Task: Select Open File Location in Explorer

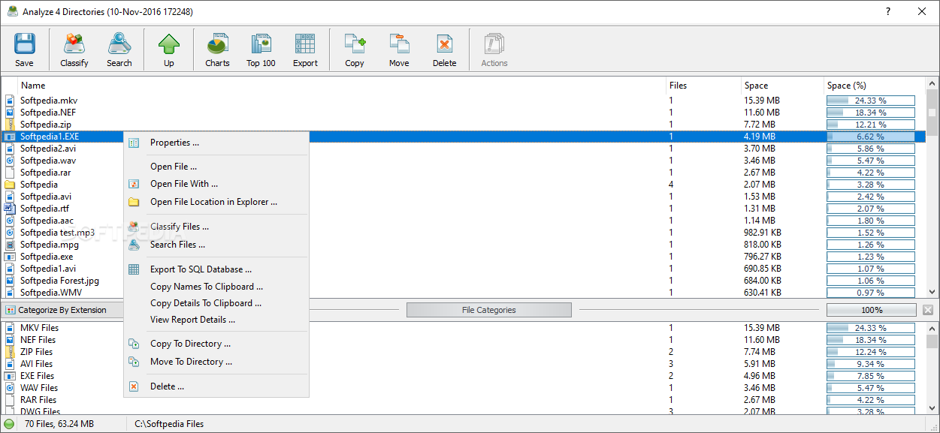Action: click(216, 202)
